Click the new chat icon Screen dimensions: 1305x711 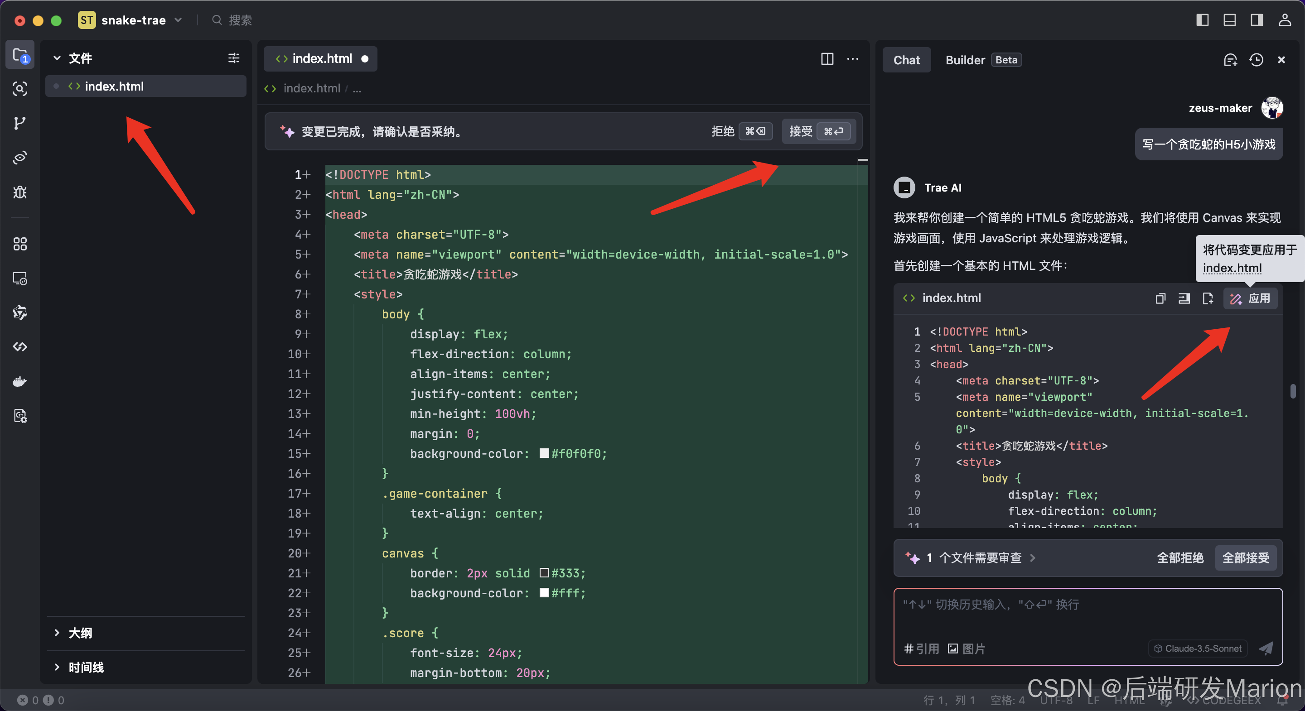click(x=1230, y=60)
